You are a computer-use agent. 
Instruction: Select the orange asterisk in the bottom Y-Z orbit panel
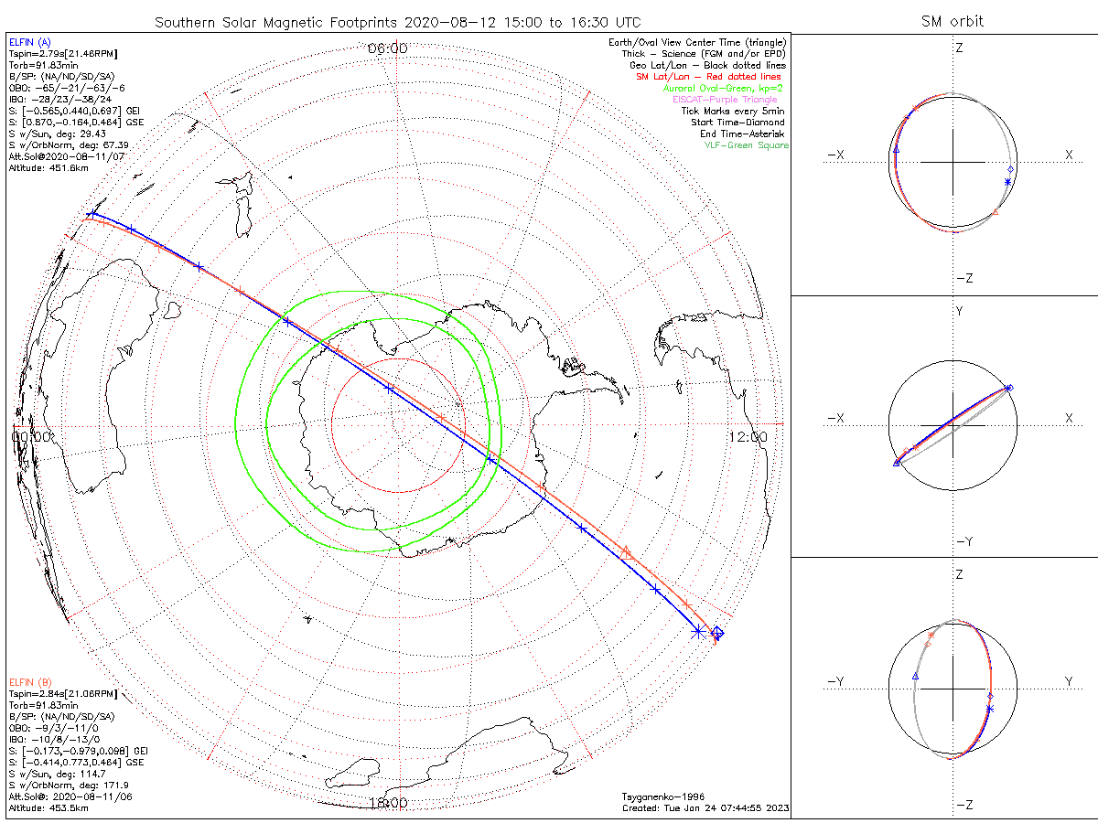931,635
